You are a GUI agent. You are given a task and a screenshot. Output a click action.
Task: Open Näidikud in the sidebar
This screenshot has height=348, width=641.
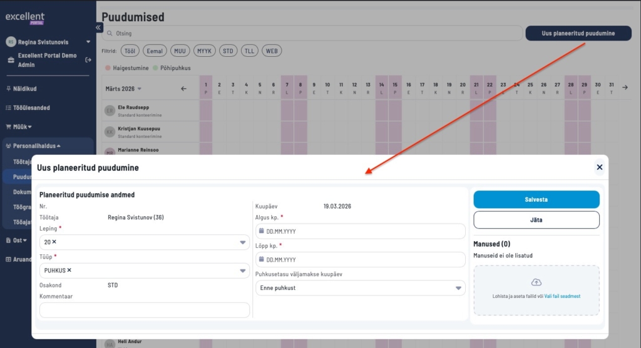pyautogui.click(x=25, y=89)
